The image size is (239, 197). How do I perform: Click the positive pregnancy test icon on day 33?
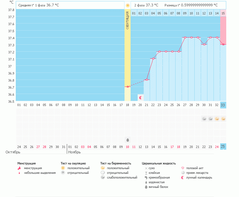pos(223,119)
